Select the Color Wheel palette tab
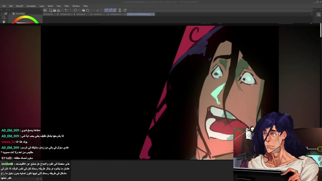This screenshot has width=322, height=181. [19, 14]
